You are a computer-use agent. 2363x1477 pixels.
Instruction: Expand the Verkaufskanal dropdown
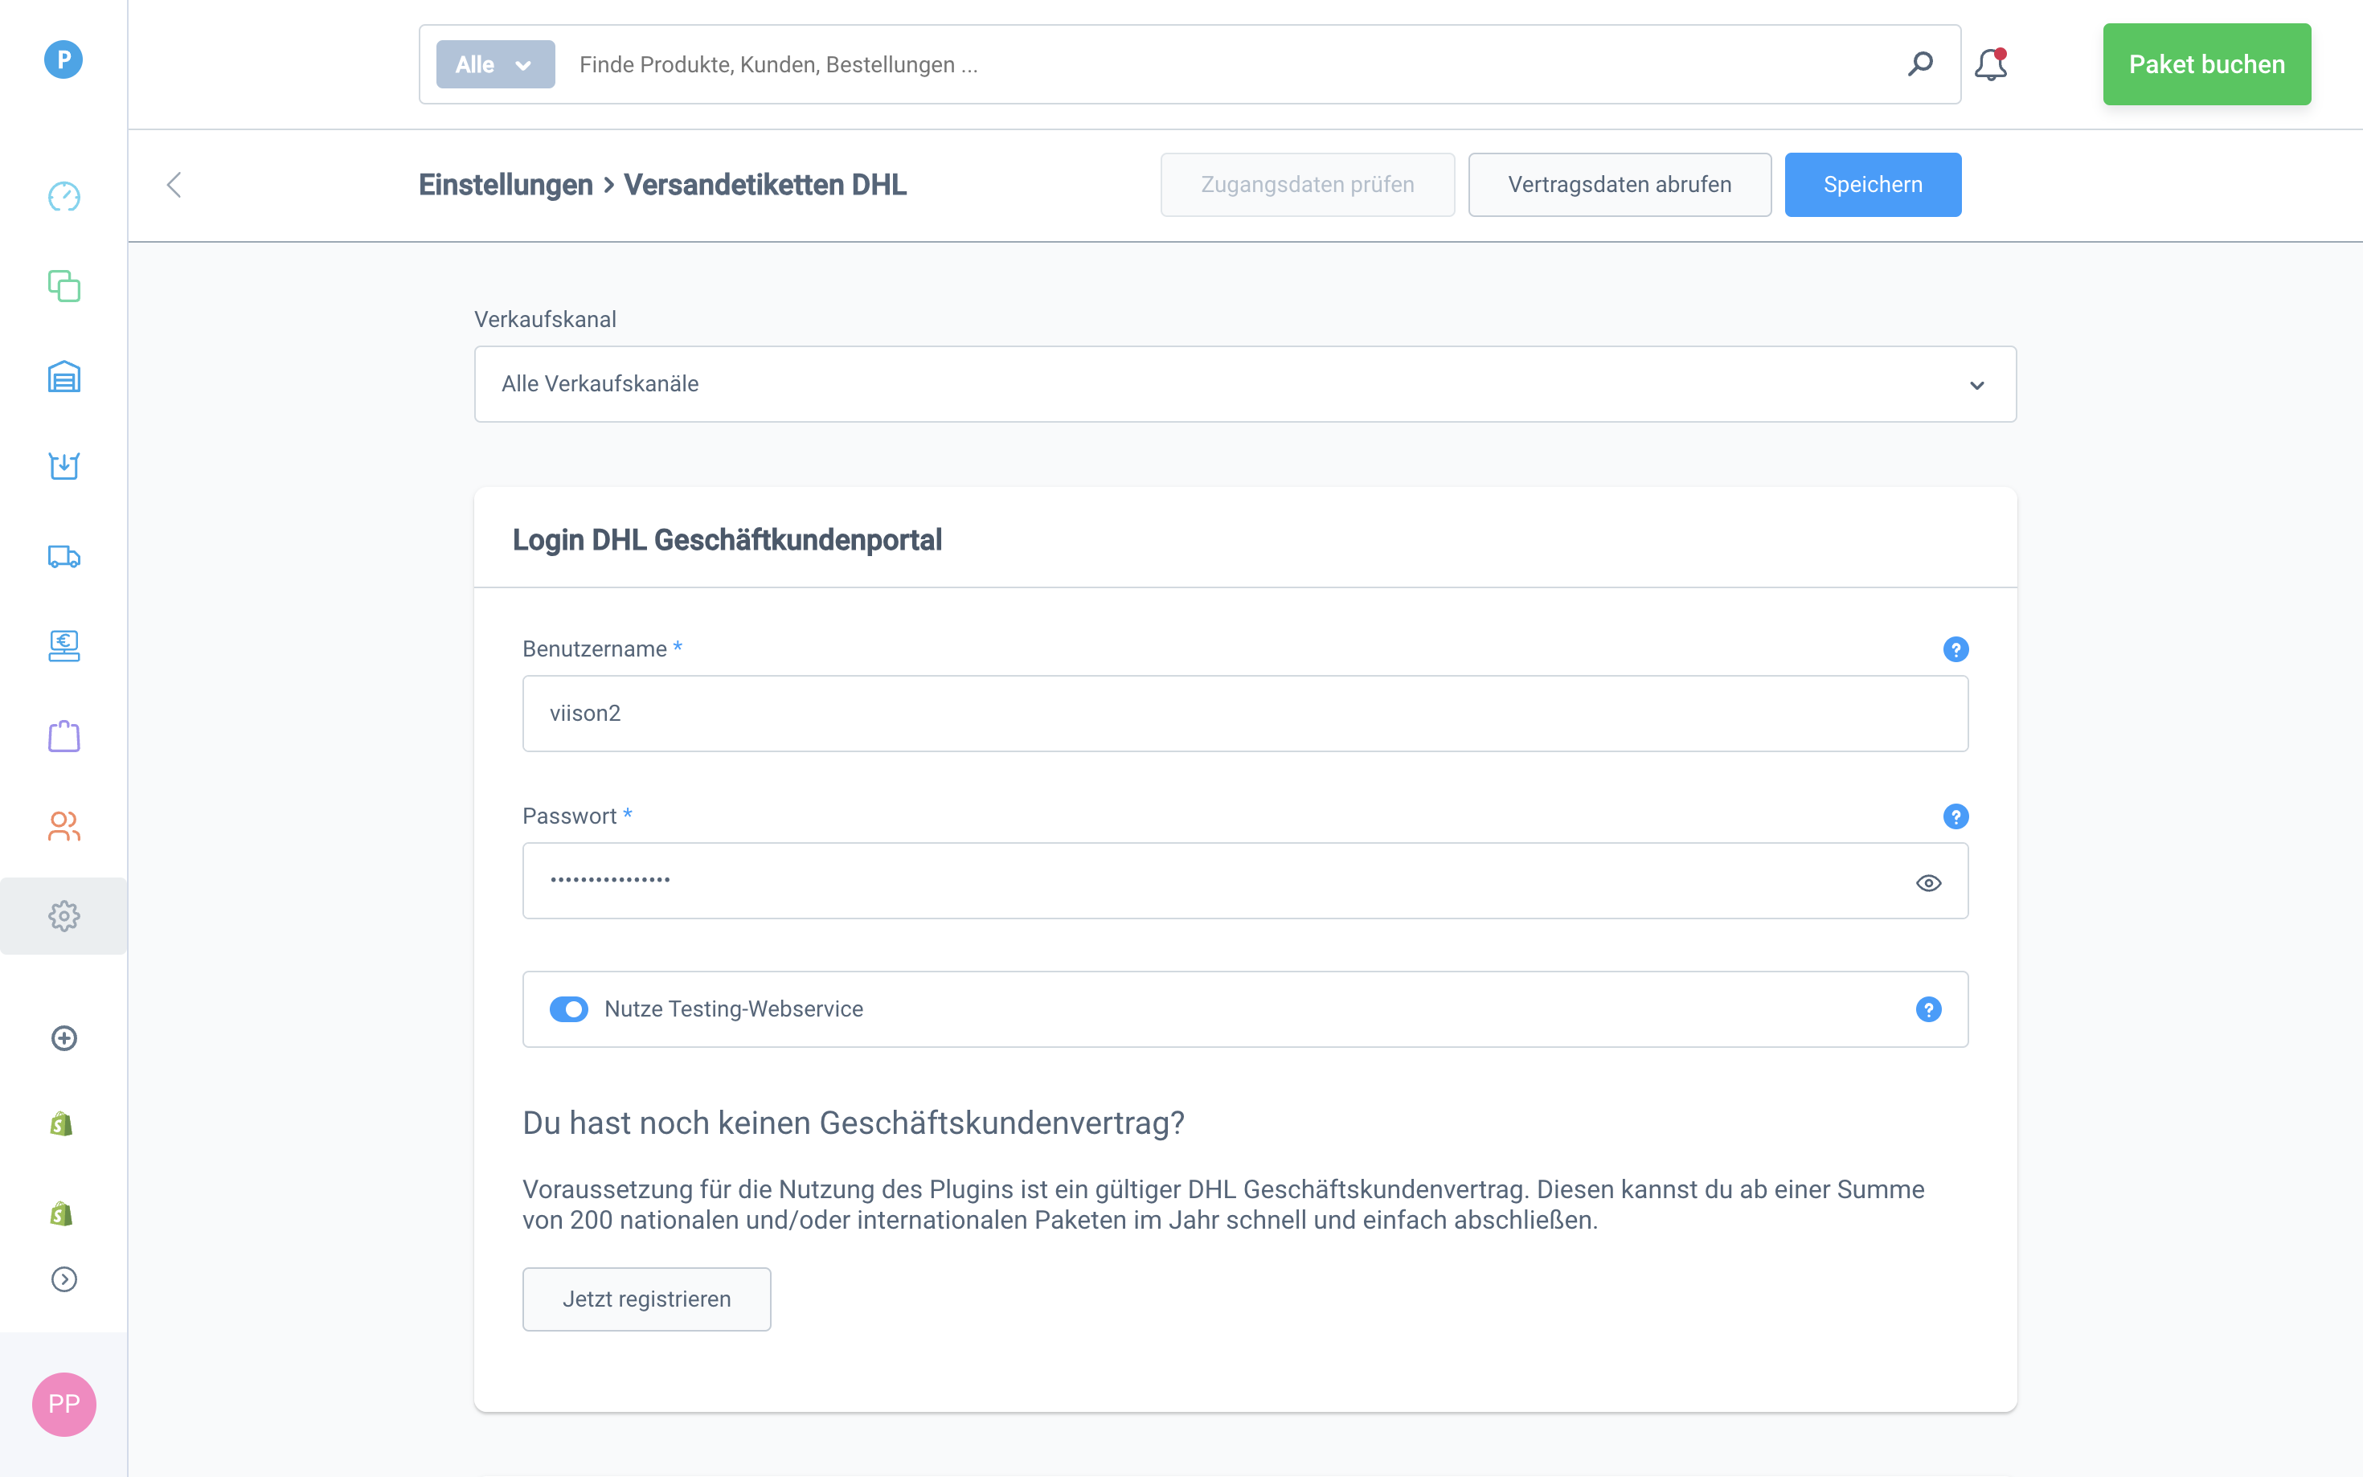(x=1244, y=384)
